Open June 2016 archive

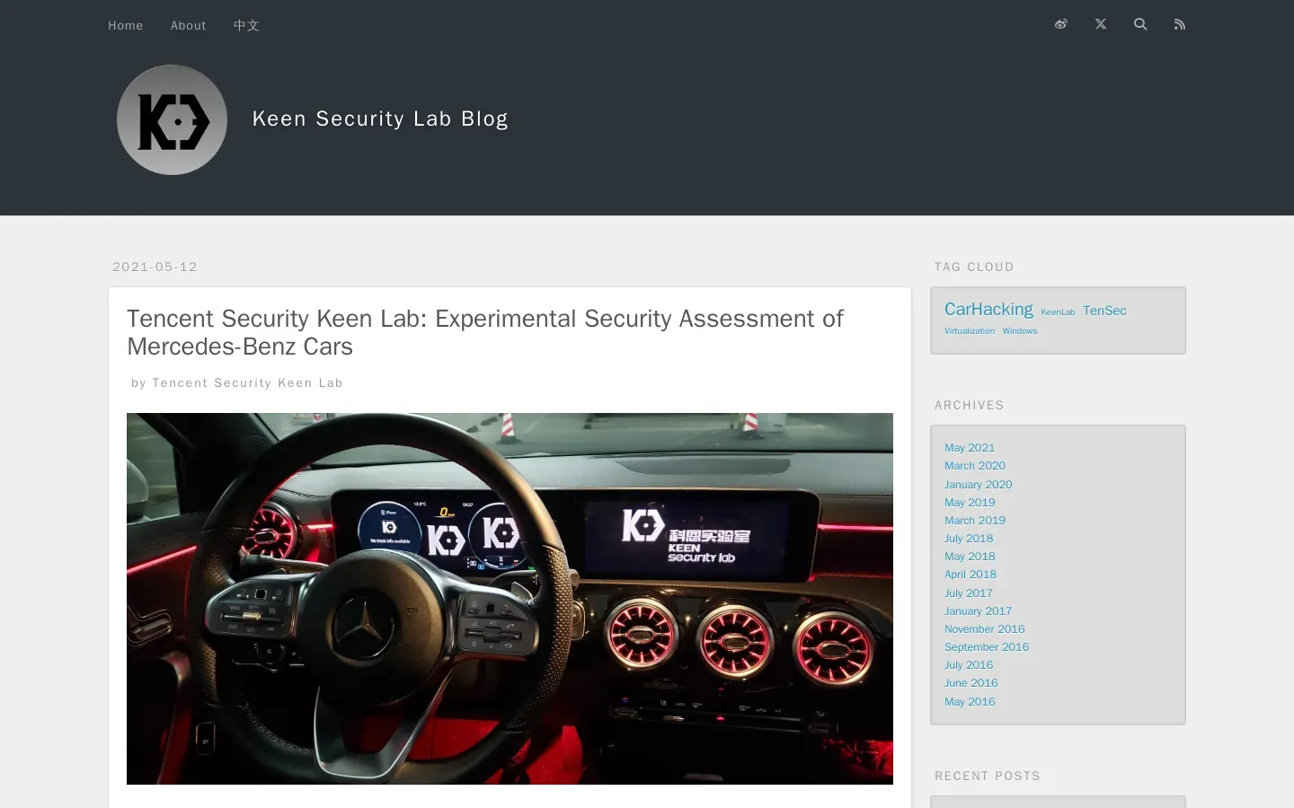(x=971, y=683)
